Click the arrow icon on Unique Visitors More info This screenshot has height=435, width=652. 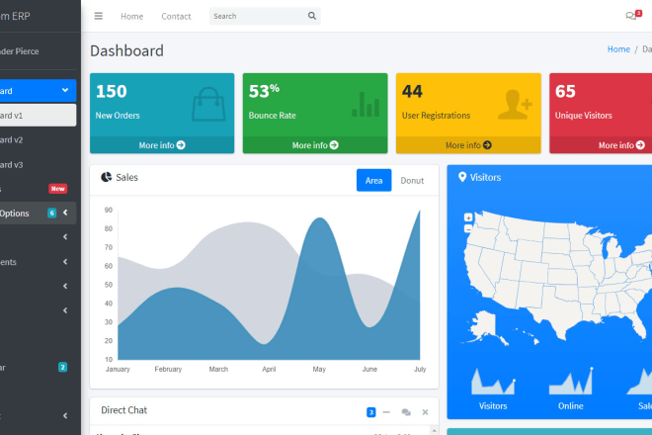pos(640,145)
